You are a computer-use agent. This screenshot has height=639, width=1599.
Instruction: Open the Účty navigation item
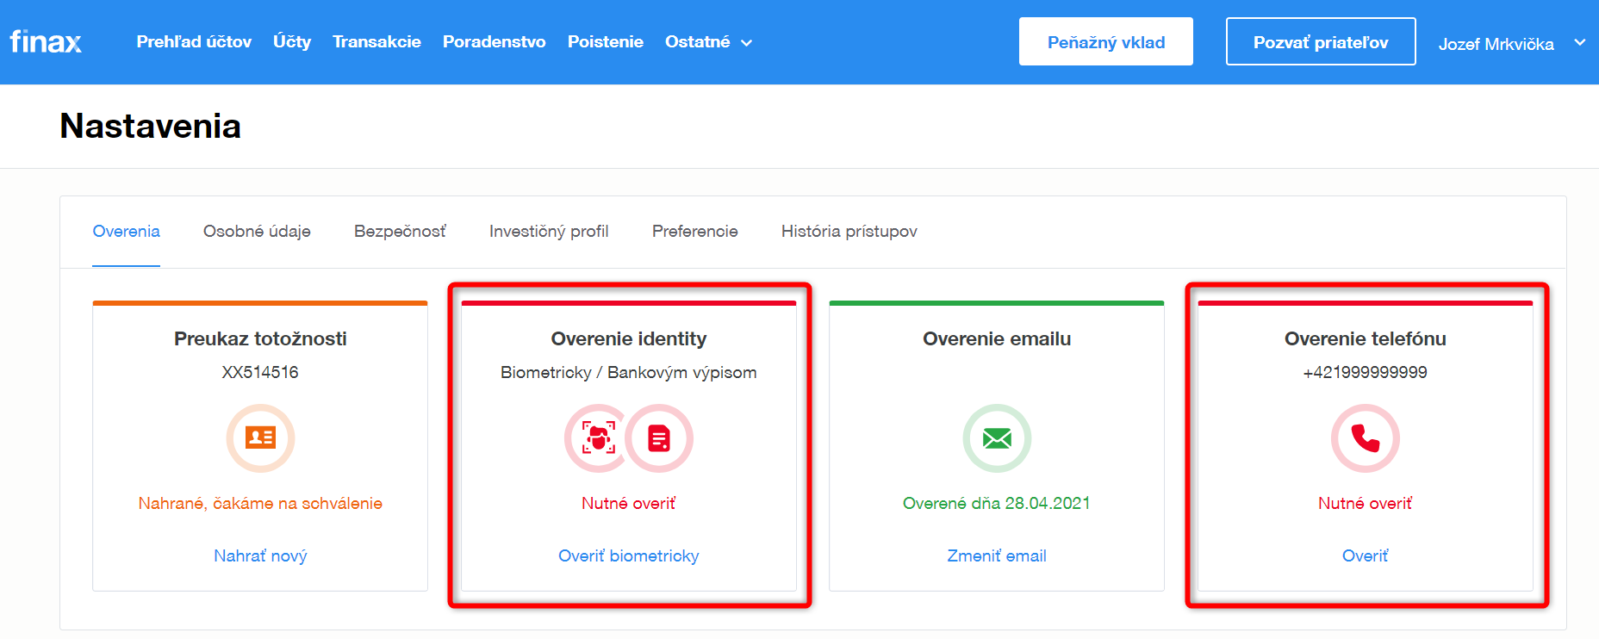pos(292,42)
